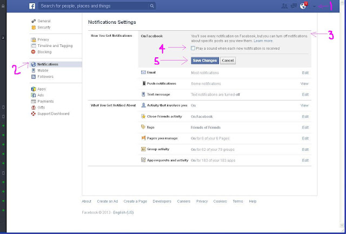Open Blocking settings
This screenshot has height=234, width=346.
pyautogui.click(x=44, y=52)
